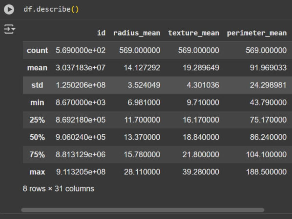Click the id max value 9.113205e+08
This screenshot has width=292, height=219.
(x=81, y=172)
